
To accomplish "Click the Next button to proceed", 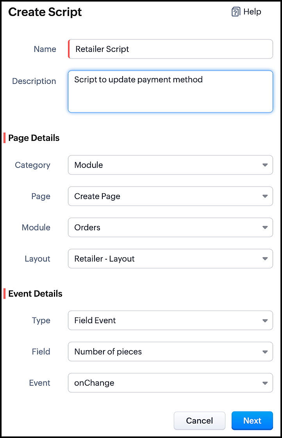I will (252, 420).
